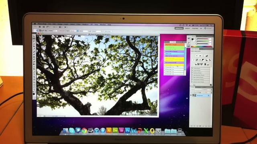This screenshot has height=144, width=257.
Task: Toggle the Anti-alias checkbox in options bar
Action: point(62,31)
